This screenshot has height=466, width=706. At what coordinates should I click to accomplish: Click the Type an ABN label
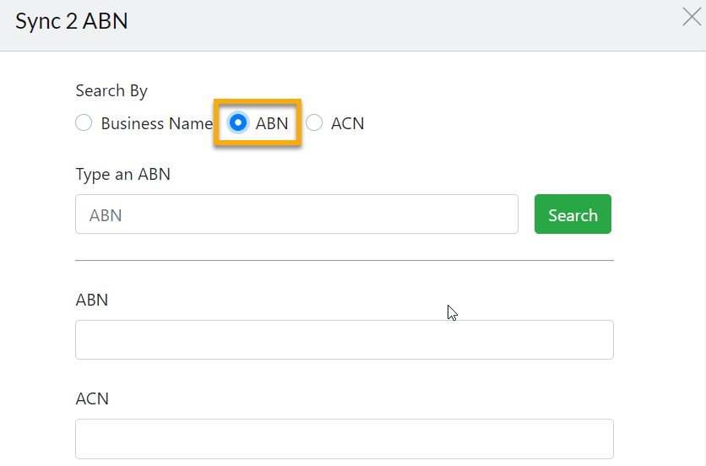pyautogui.click(x=123, y=174)
